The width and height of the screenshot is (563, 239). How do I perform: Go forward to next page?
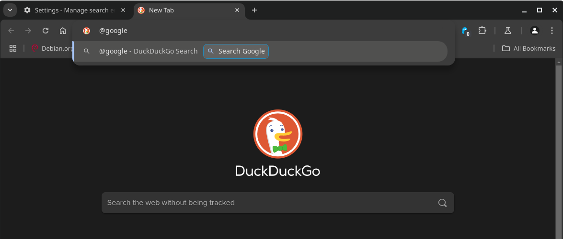click(28, 31)
